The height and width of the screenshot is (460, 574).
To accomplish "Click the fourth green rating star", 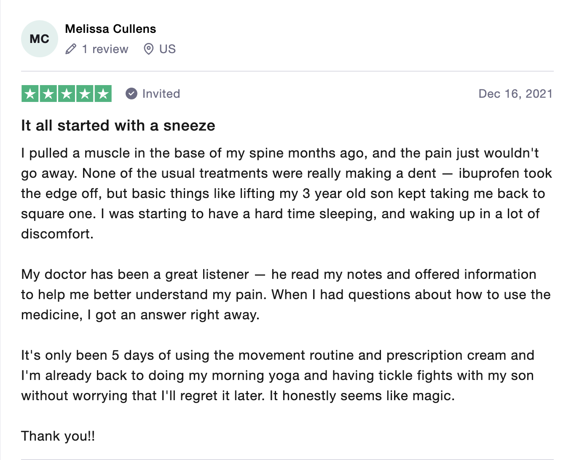I will coord(85,94).
